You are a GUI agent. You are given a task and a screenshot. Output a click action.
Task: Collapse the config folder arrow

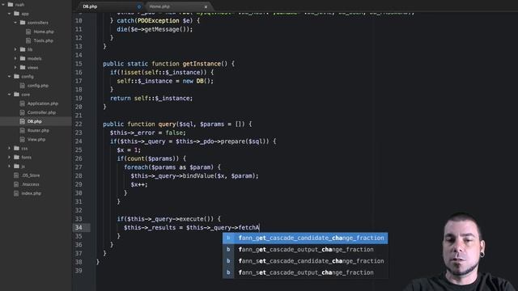(9, 76)
